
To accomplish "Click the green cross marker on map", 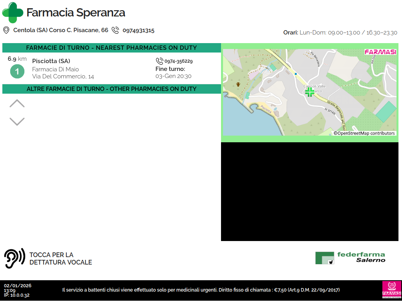I will pyautogui.click(x=310, y=92).
